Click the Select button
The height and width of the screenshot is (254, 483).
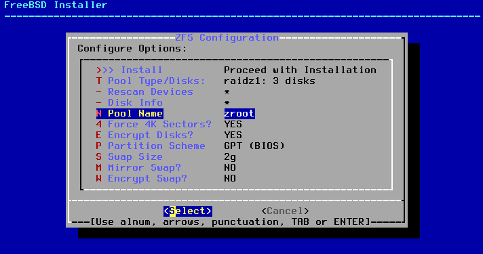tap(188, 211)
